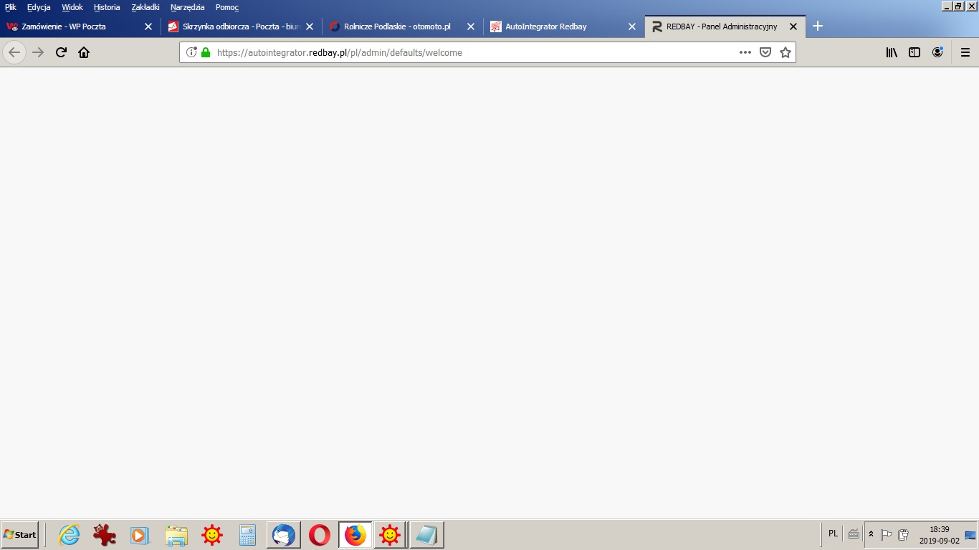Open Opera from the taskbar
The width and height of the screenshot is (979, 550).
320,535
